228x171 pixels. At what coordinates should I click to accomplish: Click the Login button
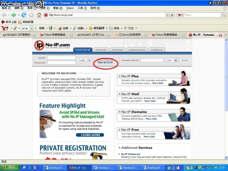coord(82,60)
